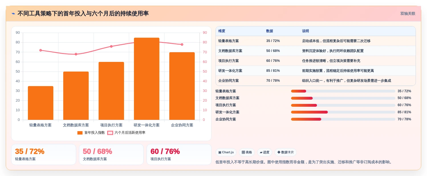The height and width of the screenshot is (176, 427).
Task: Select the 企业协同方案 table row
Action: click(x=316, y=81)
